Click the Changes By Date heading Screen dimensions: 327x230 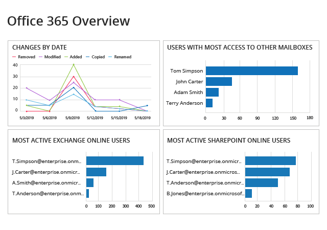pos(39,48)
